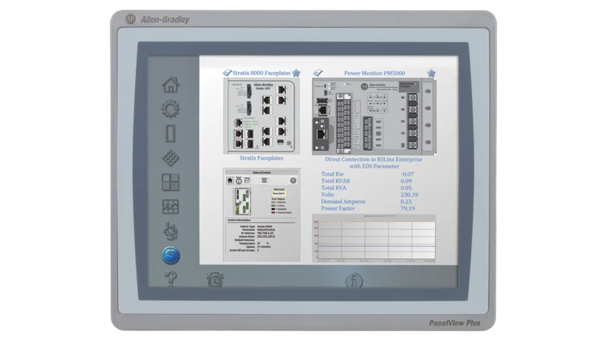
Task: Click the Volts value 230.39
Action: click(x=409, y=195)
